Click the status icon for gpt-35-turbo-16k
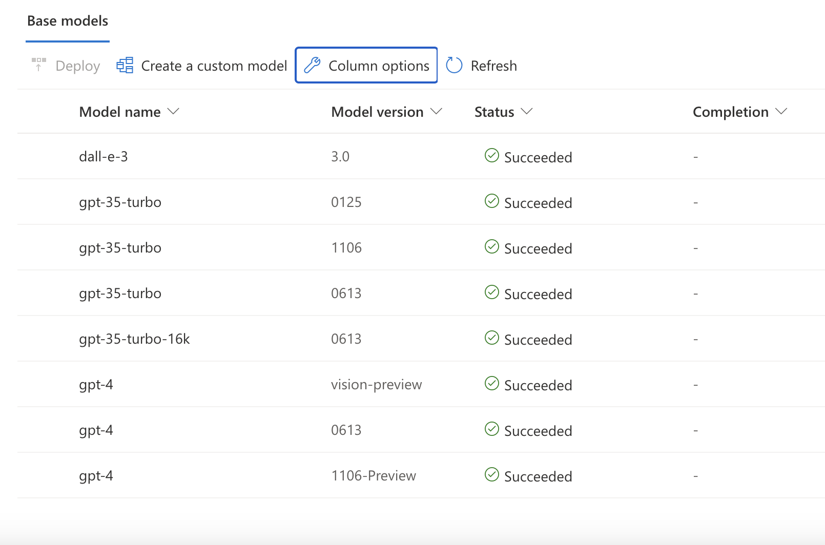This screenshot has width=825, height=545. (x=491, y=338)
